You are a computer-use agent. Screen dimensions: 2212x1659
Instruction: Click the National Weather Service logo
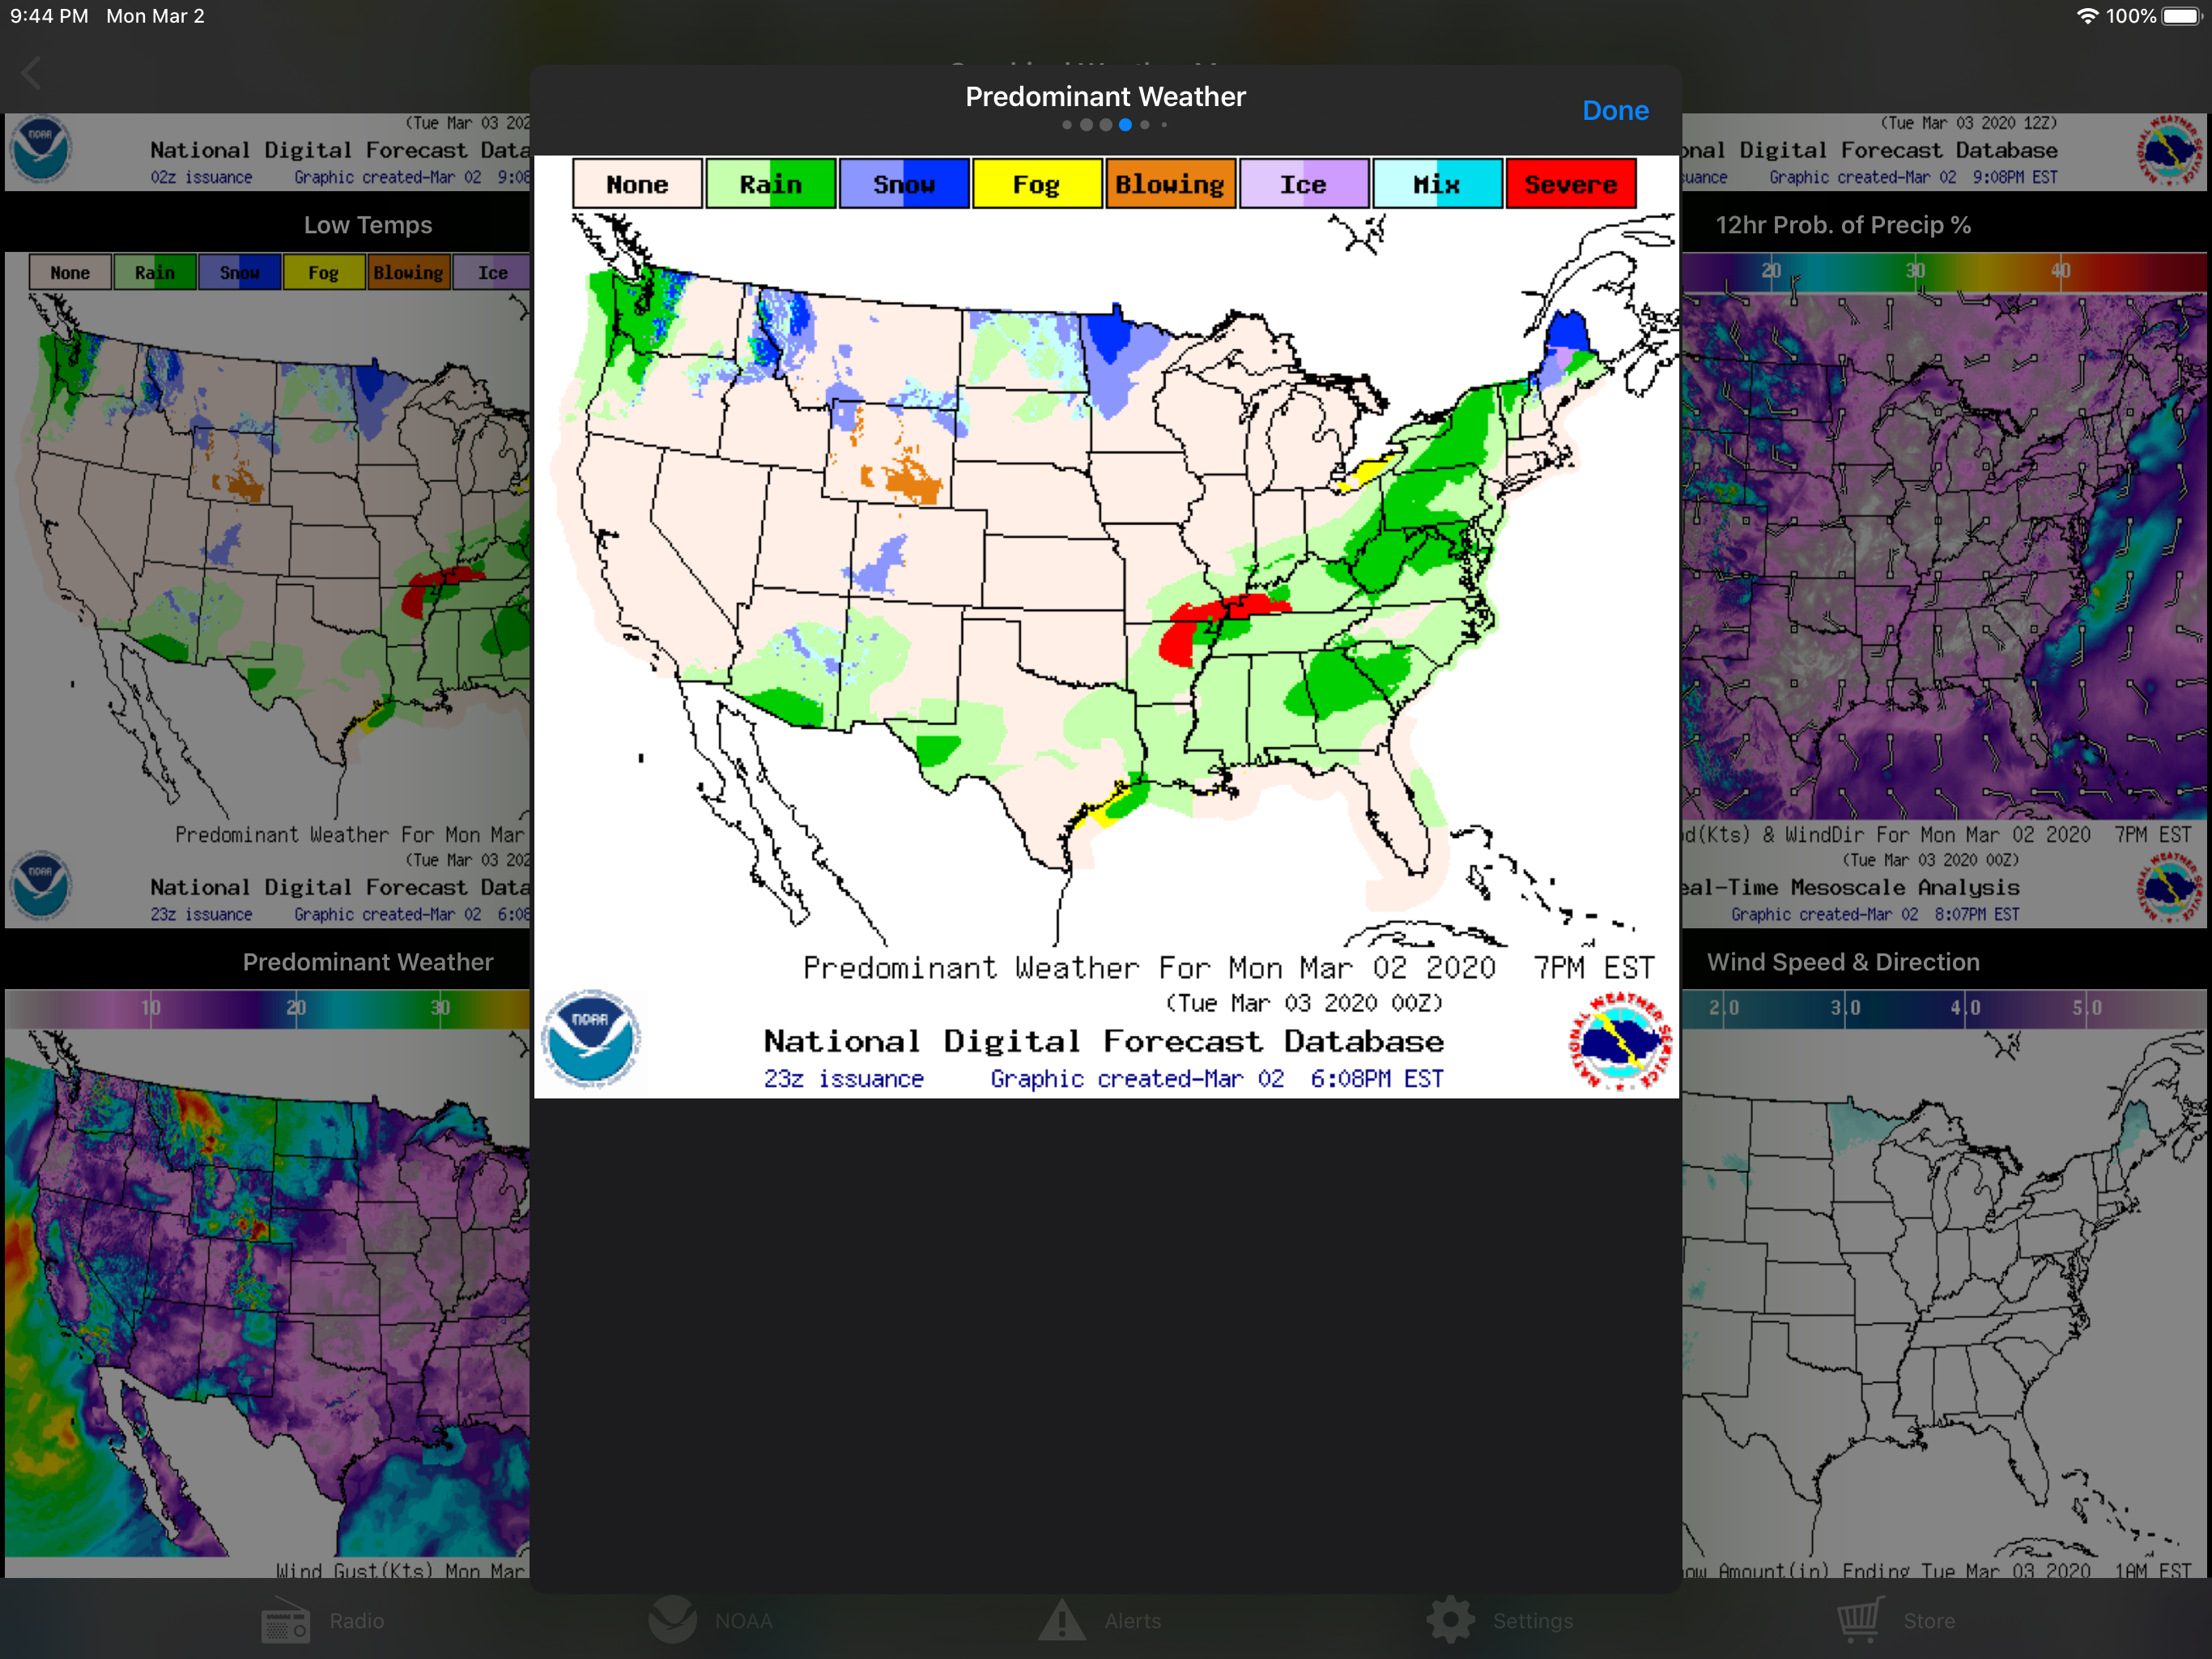tap(1620, 1041)
